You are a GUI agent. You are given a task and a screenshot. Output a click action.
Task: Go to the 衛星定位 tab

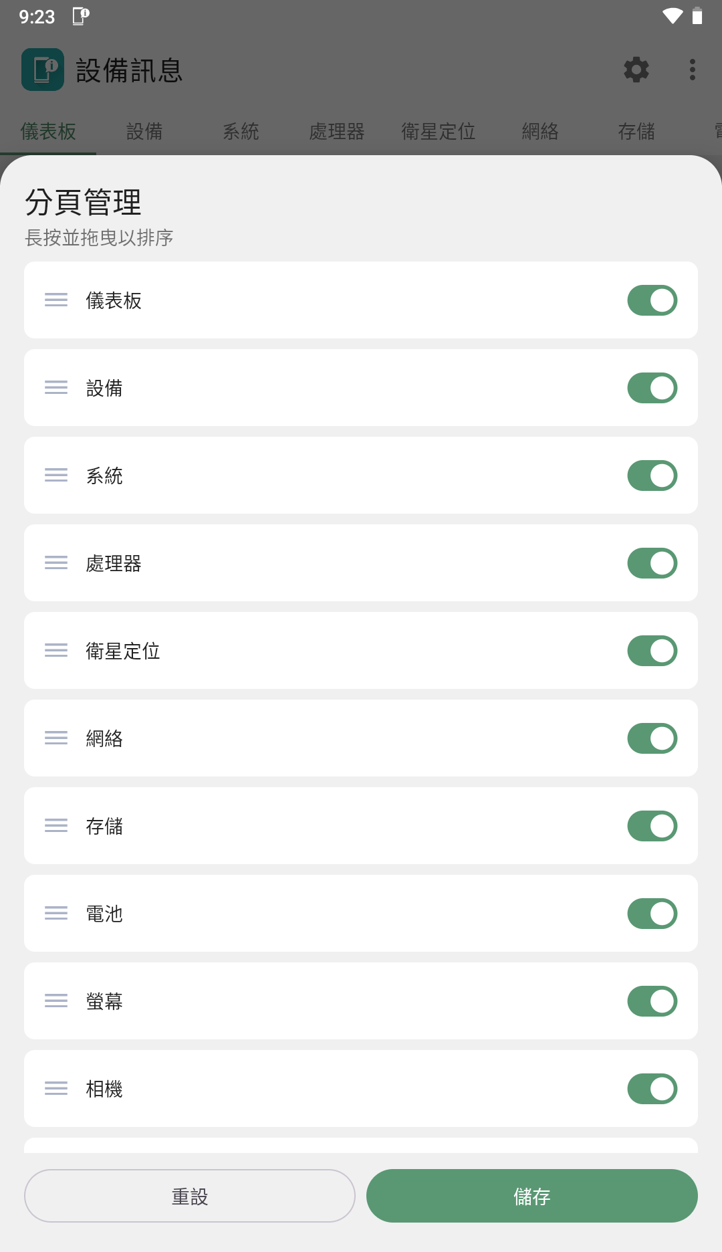point(438,132)
